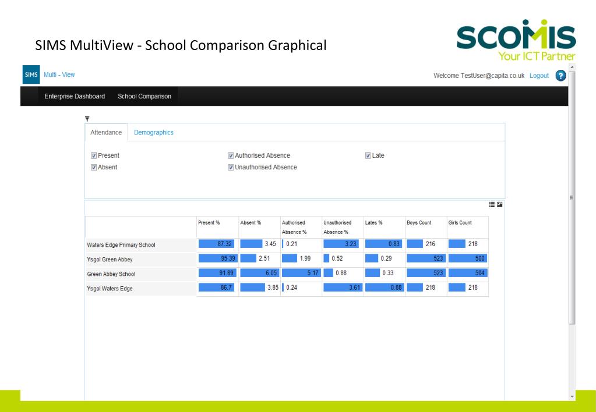
Task: Select the Attendance tab
Action: 106,133
